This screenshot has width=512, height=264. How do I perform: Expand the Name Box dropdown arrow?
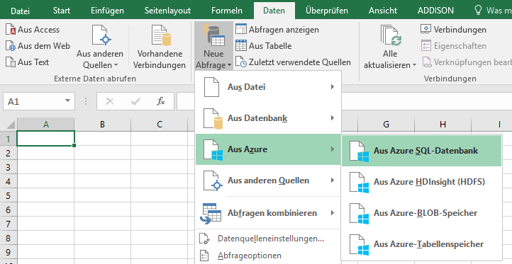67,101
